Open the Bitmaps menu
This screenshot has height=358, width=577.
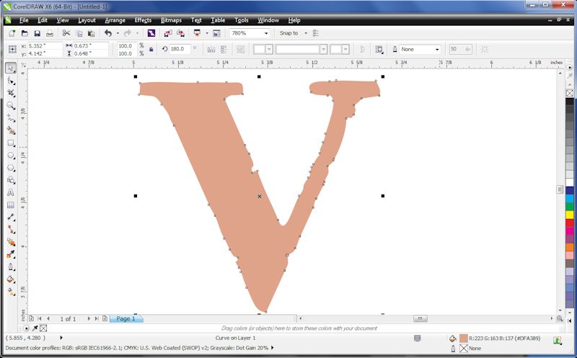(171, 20)
